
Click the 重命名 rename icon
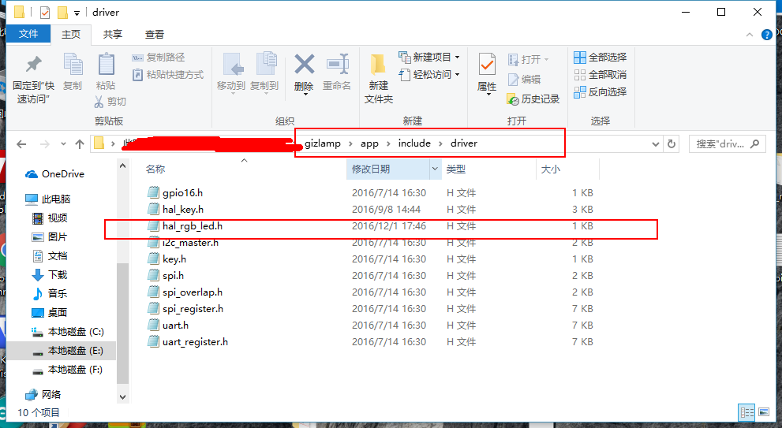337,65
